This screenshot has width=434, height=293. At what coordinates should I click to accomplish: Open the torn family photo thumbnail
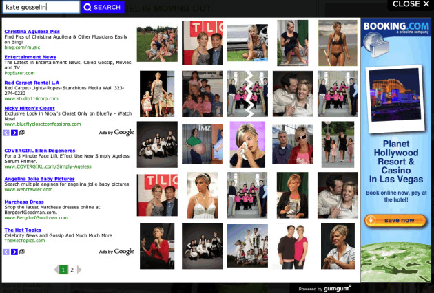[x=247, y=94]
